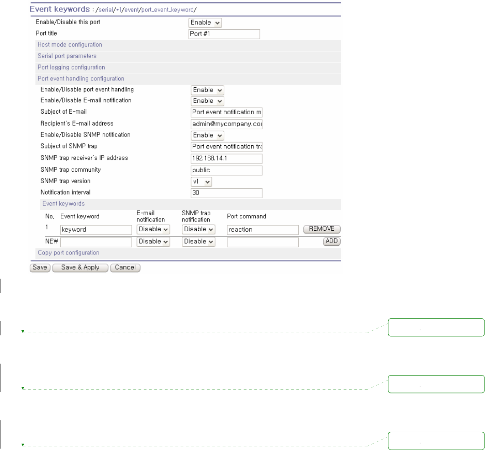Image resolution: width=485 pixels, height=450 pixels.
Task: Click the Save & Apply button
Action: point(80,268)
